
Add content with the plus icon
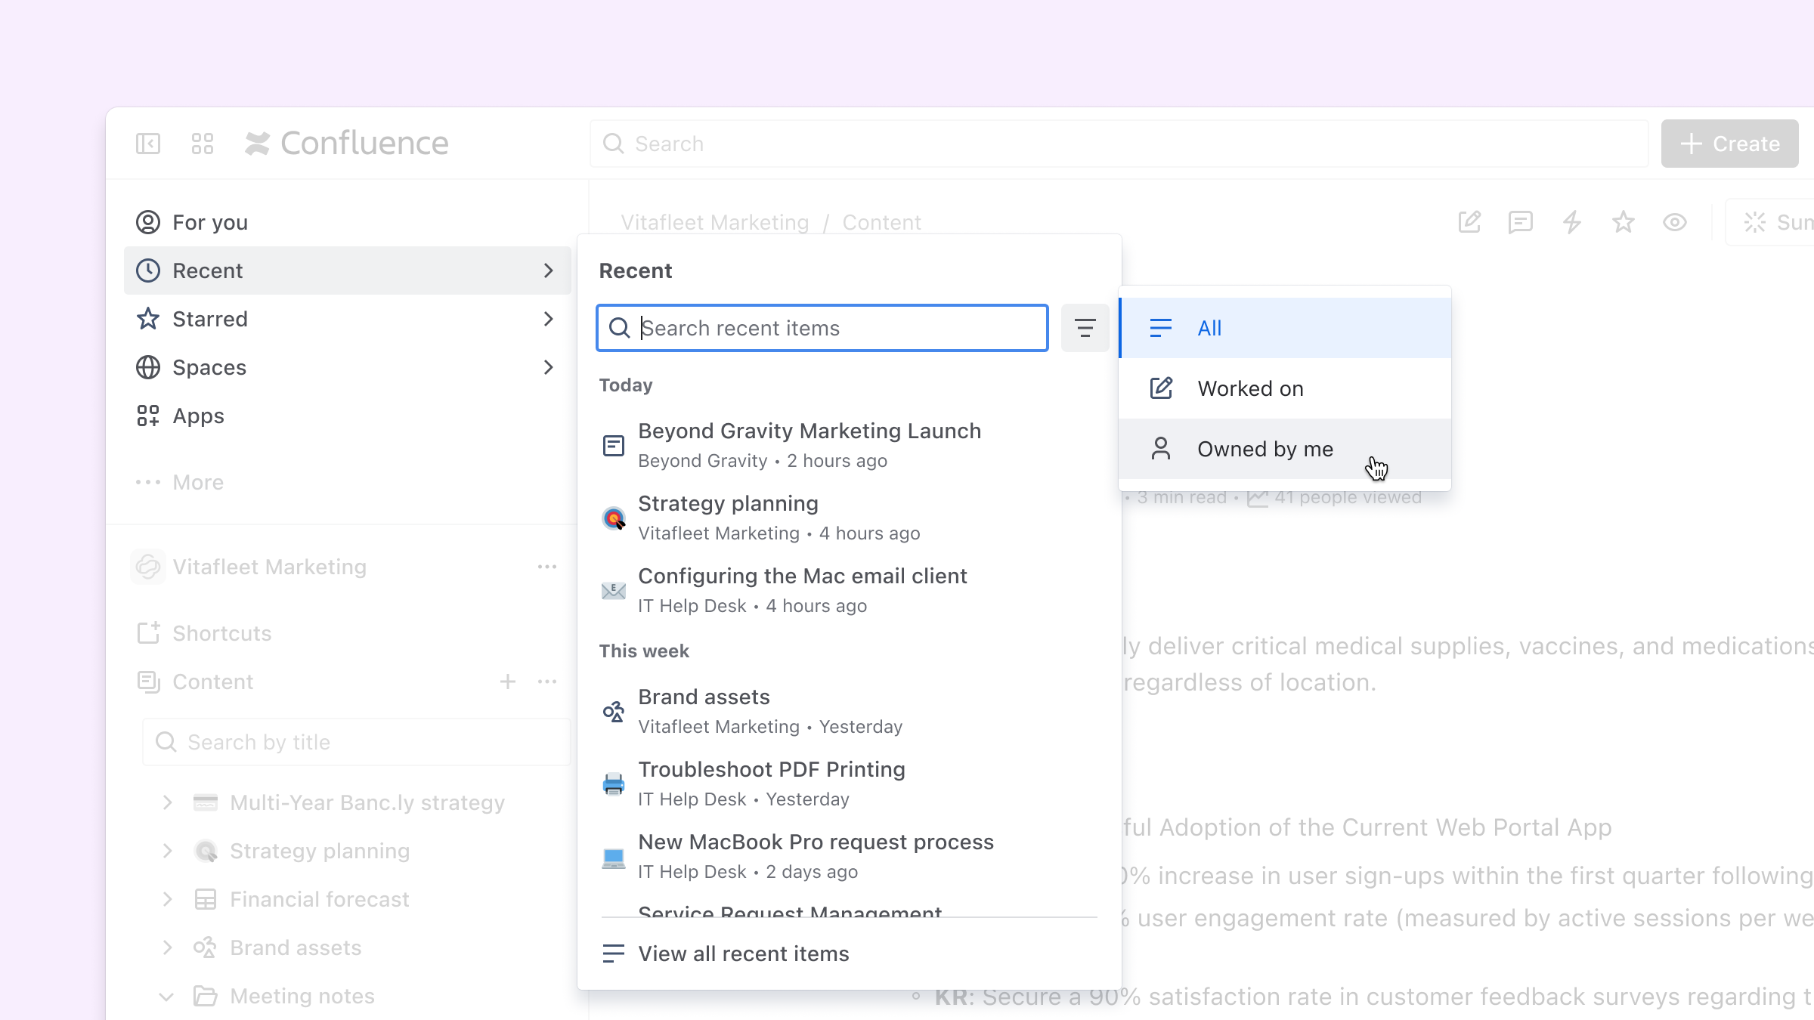508,682
